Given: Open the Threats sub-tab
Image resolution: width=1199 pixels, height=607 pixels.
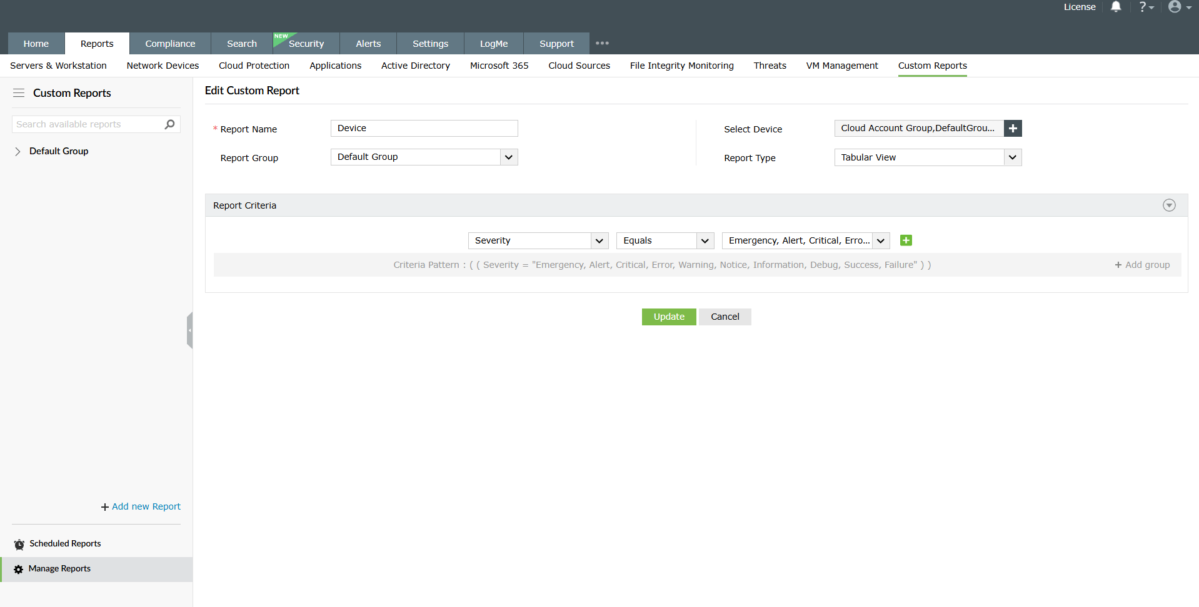Looking at the screenshot, I should pos(770,66).
